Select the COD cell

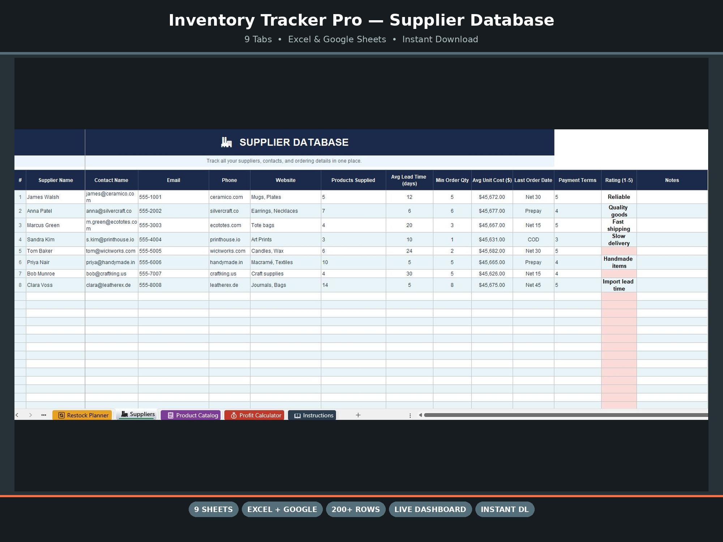pos(533,240)
